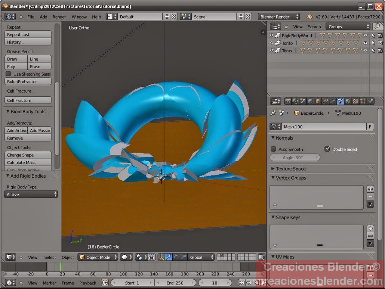The width and height of the screenshot is (385, 289).
Task: Click the Cell Fracture button
Action: coord(28,100)
